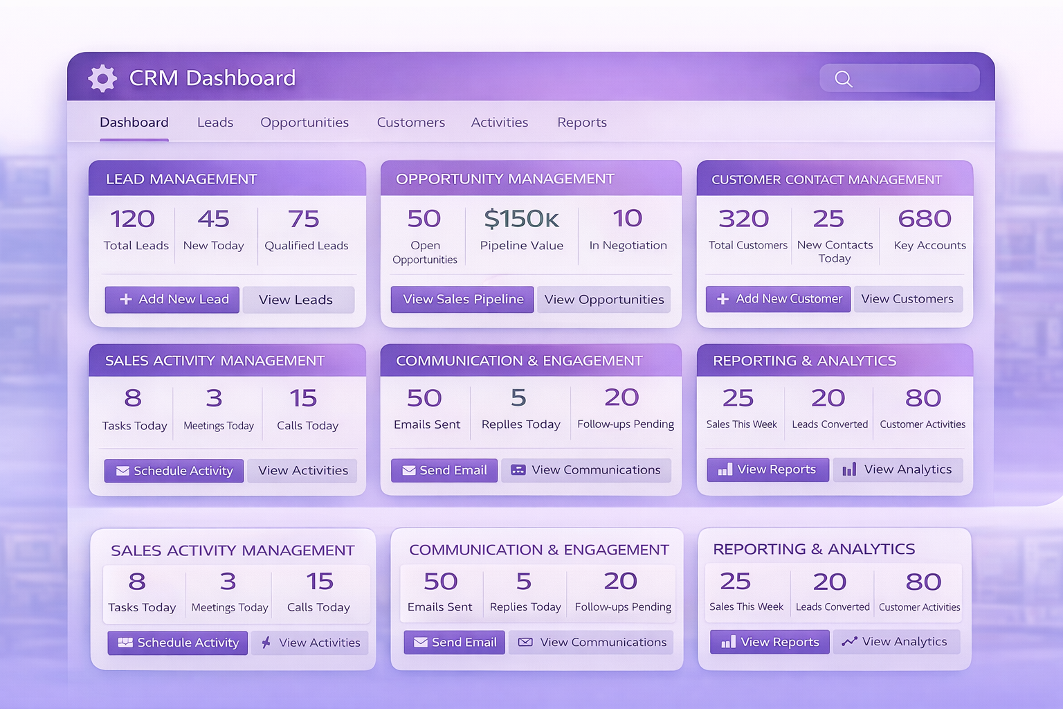
Task: Click the View Customers button
Action: coord(907,299)
